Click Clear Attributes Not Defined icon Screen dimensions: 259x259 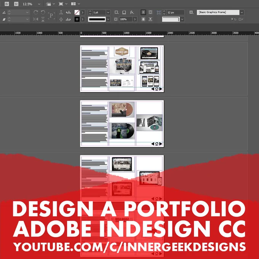(241, 19)
